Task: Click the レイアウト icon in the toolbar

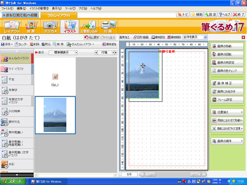Action: pyautogui.click(x=12, y=27)
